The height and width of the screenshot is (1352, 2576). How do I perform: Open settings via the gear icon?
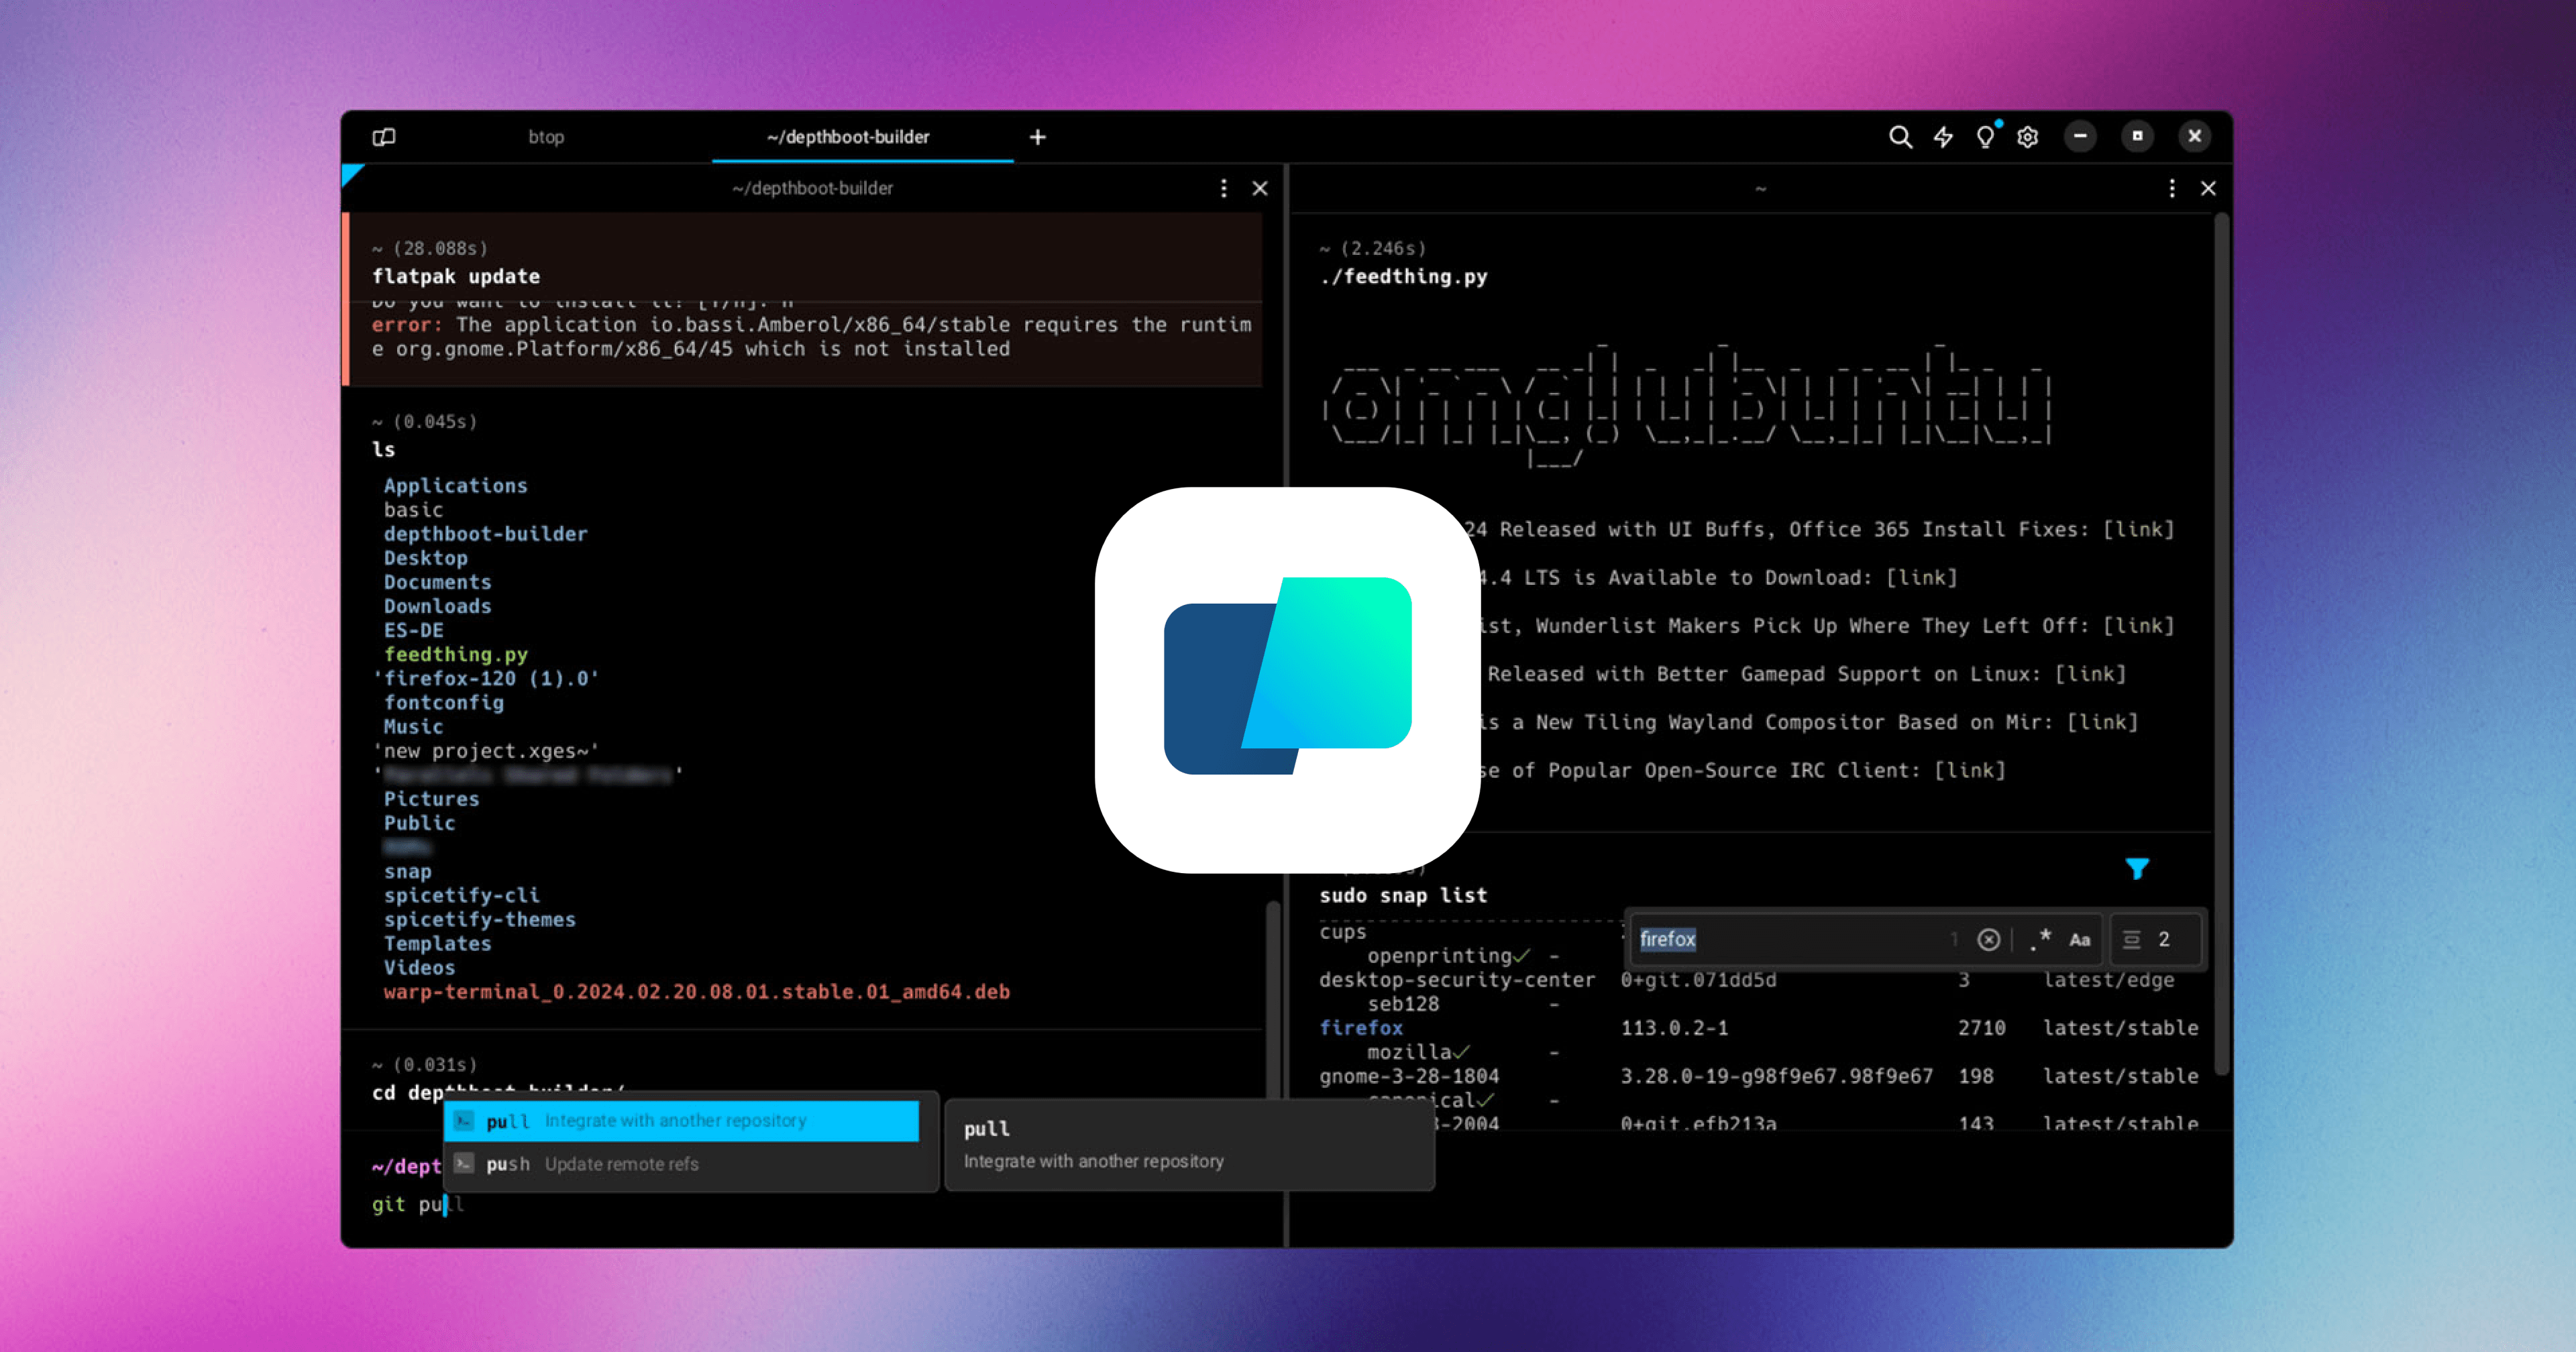pyautogui.click(x=2027, y=137)
